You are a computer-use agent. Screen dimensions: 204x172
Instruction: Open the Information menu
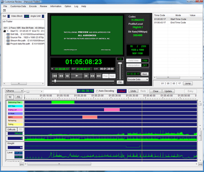(x=56, y=6)
